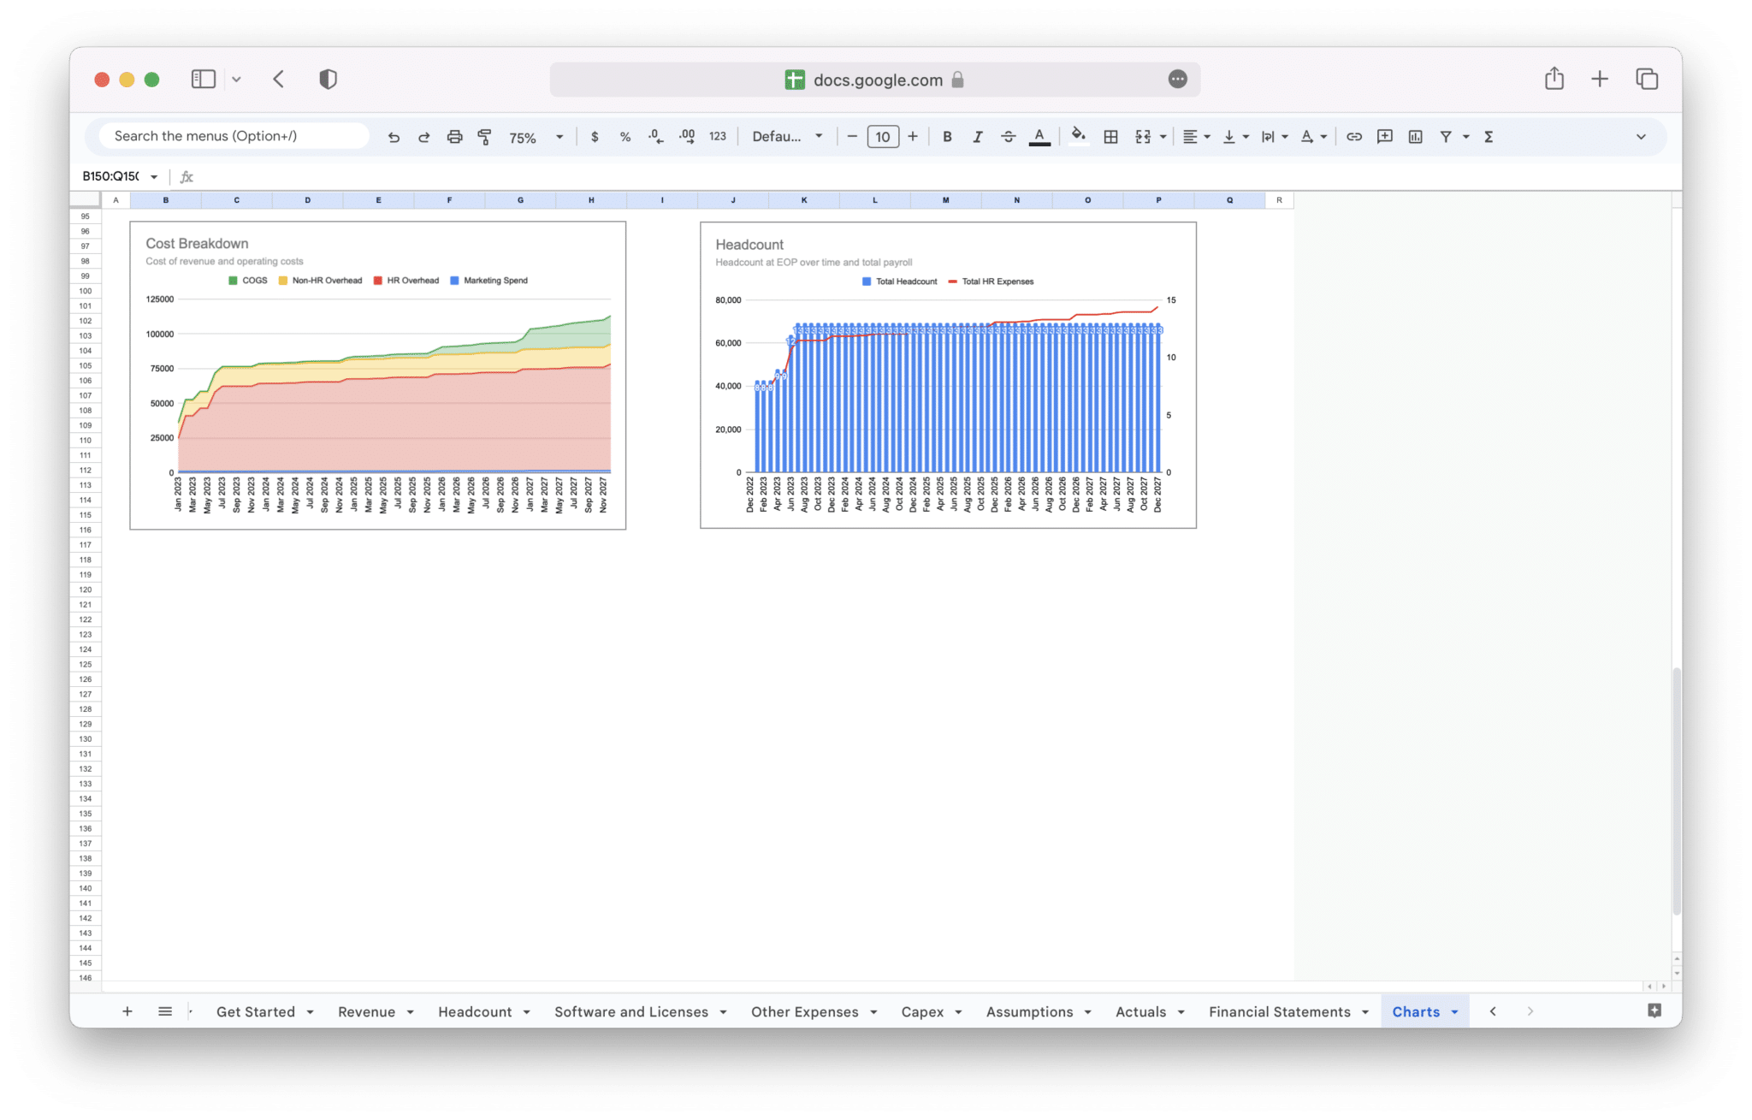Increase font size with plus button
Viewport: 1752px width, 1120px height.
coord(913,137)
